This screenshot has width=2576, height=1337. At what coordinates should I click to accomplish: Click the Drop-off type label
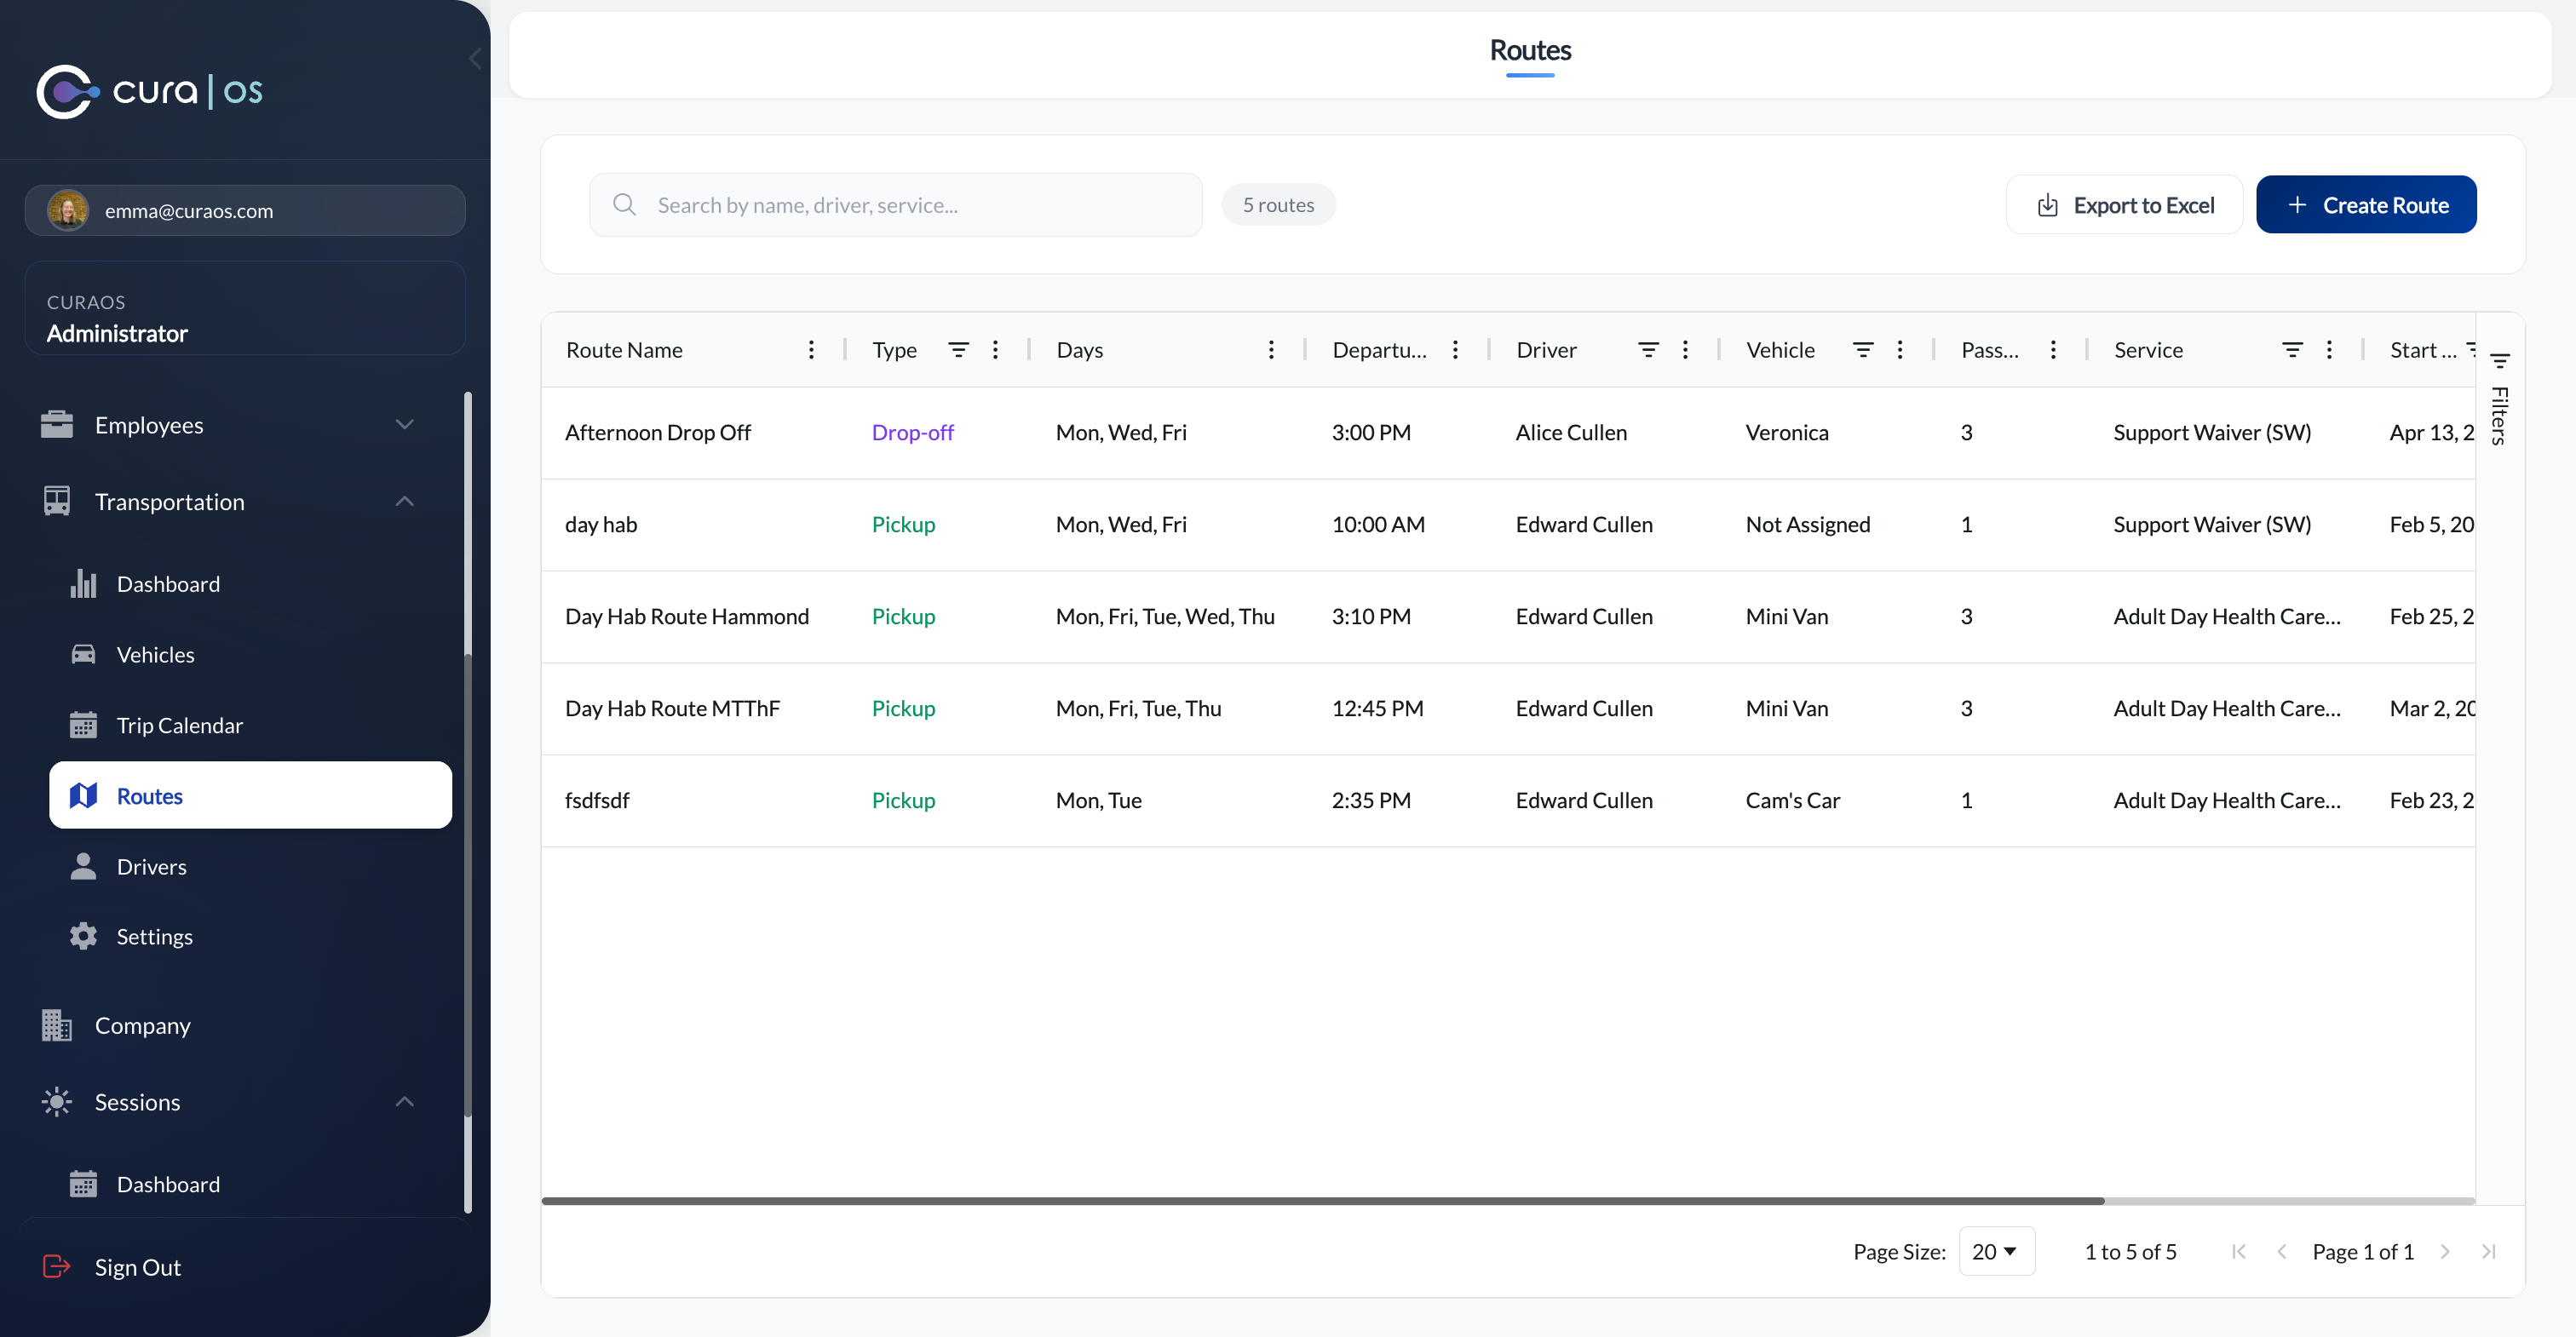[913, 433]
